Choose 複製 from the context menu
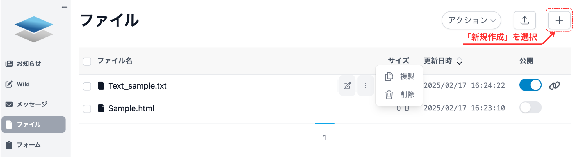The width and height of the screenshot is (575, 157). click(400, 76)
